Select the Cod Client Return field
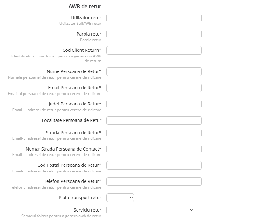 click(154, 50)
